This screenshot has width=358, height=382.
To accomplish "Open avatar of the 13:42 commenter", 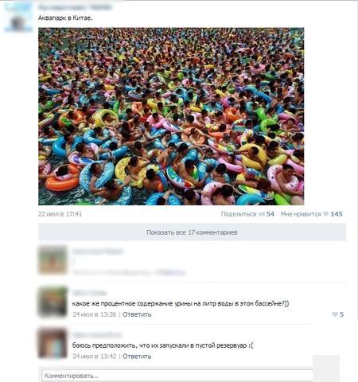I will coord(53,343).
